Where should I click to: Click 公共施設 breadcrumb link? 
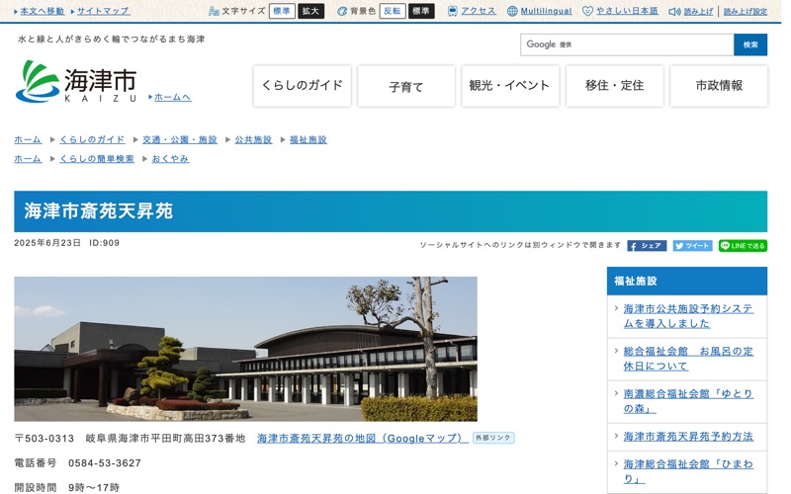click(x=253, y=139)
